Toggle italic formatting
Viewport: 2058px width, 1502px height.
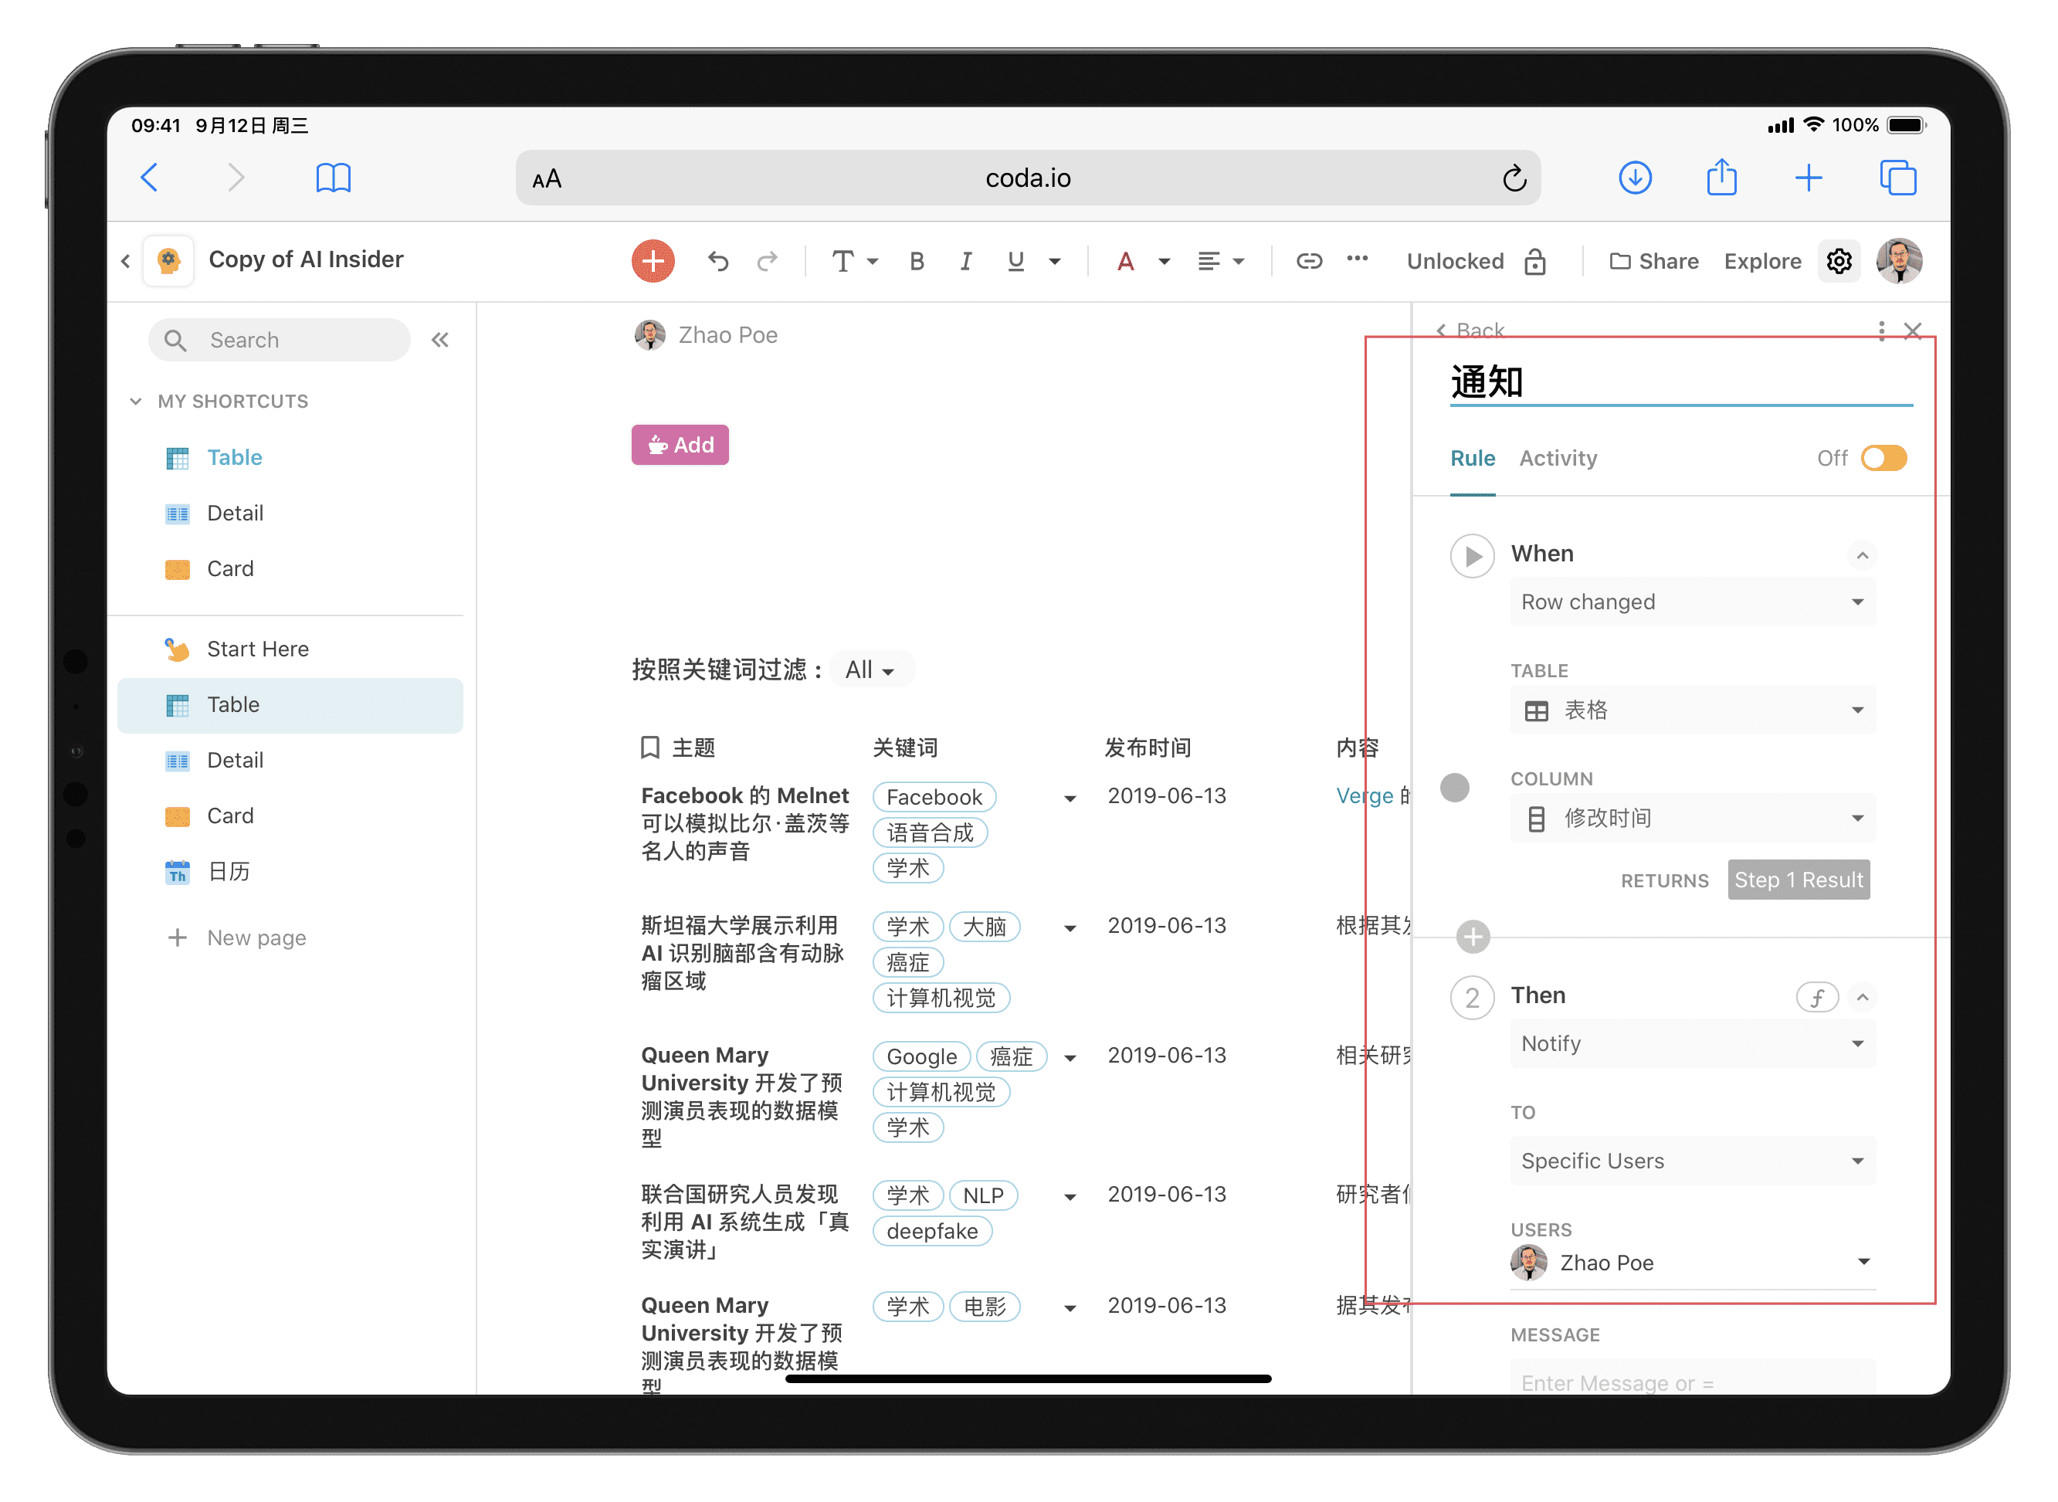tap(965, 262)
